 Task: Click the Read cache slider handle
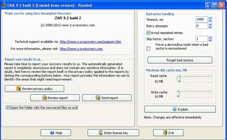point(179,79)
